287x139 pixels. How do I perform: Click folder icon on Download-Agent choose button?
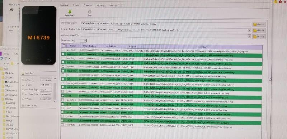point(255,24)
